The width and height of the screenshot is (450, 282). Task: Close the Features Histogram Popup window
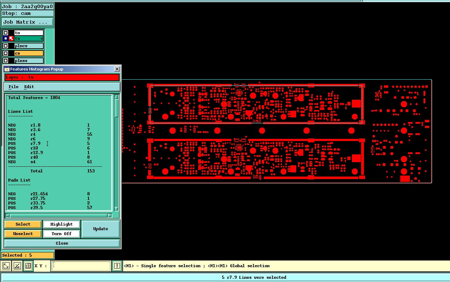tap(117, 69)
